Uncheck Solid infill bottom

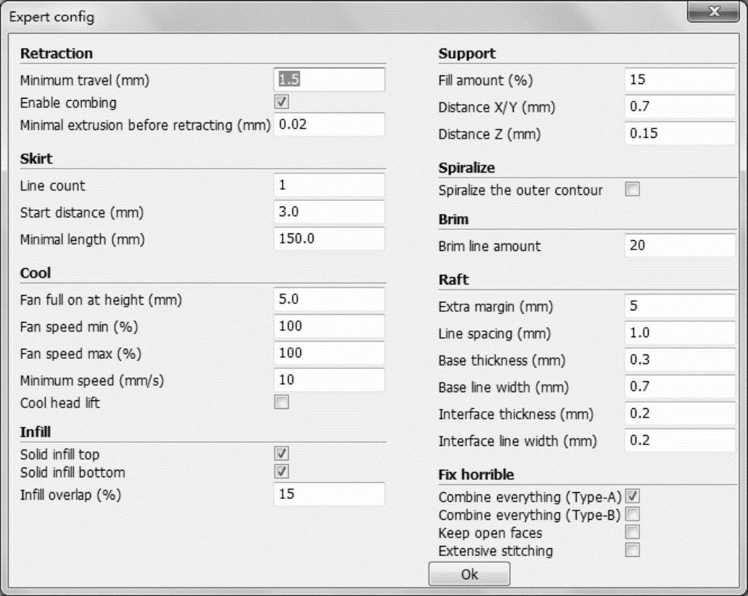click(281, 472)
